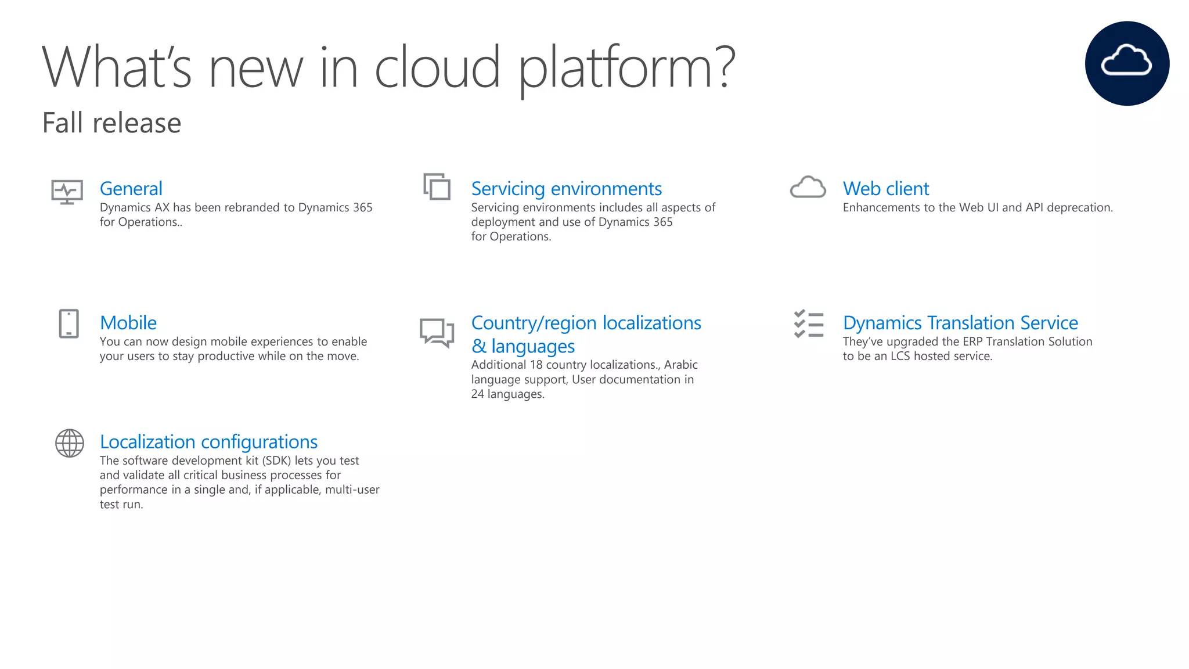The height and width of the screenshot is (669, 1189).
Task: Click the phone icon next to Mobile
Action: coord(69,323)
